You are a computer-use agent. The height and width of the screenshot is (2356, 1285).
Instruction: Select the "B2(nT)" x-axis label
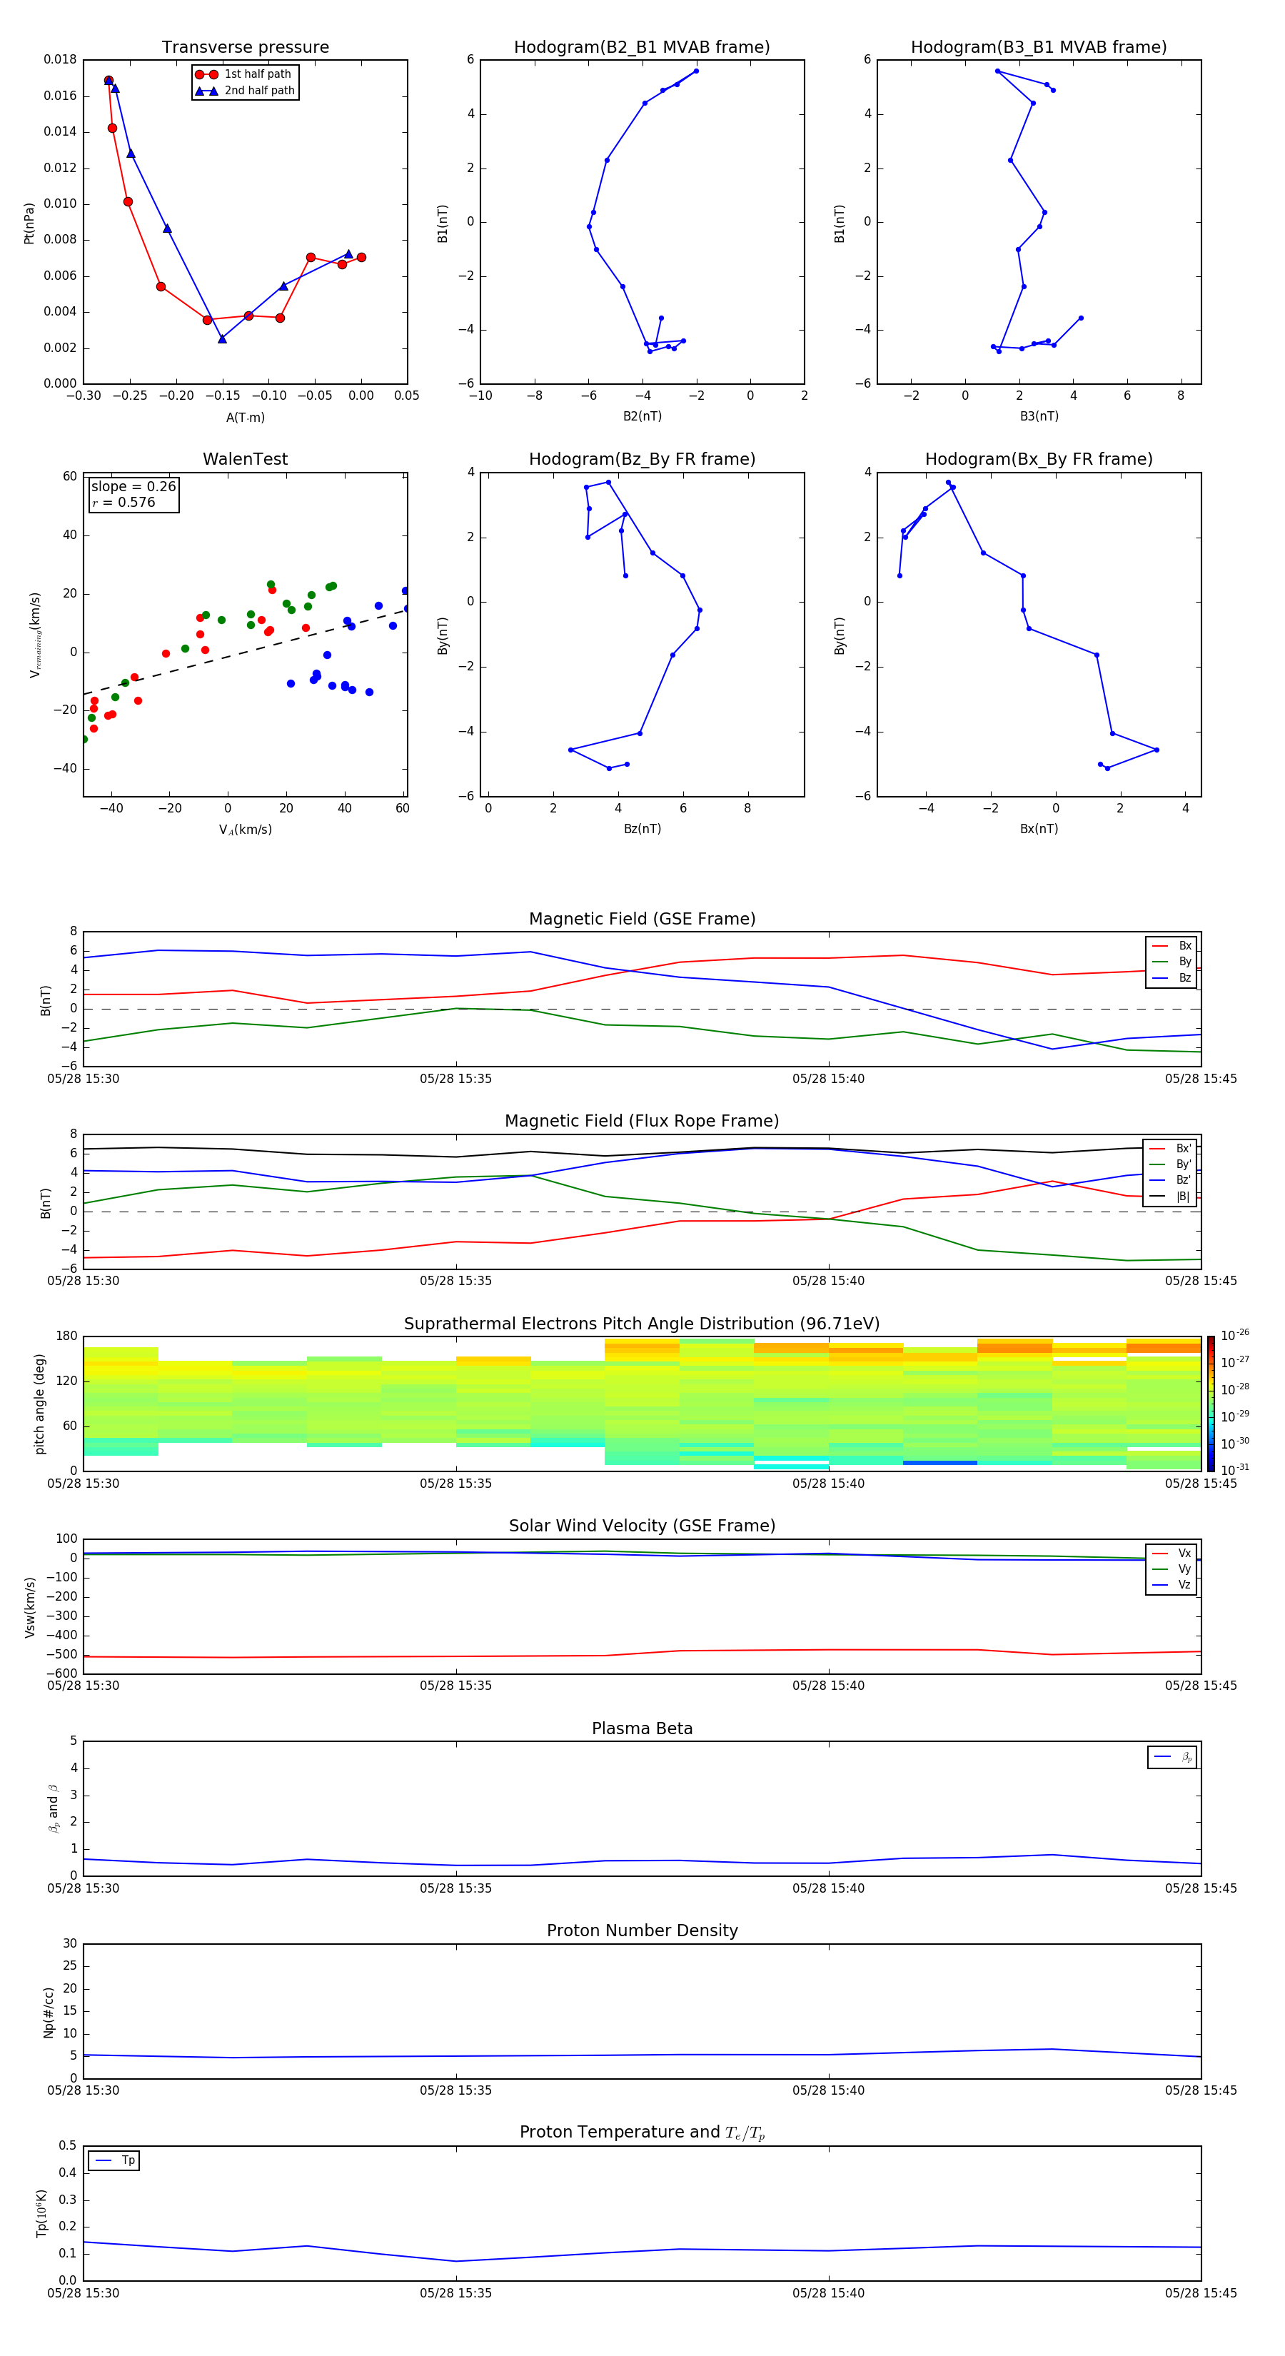click(x=642, y=417)
